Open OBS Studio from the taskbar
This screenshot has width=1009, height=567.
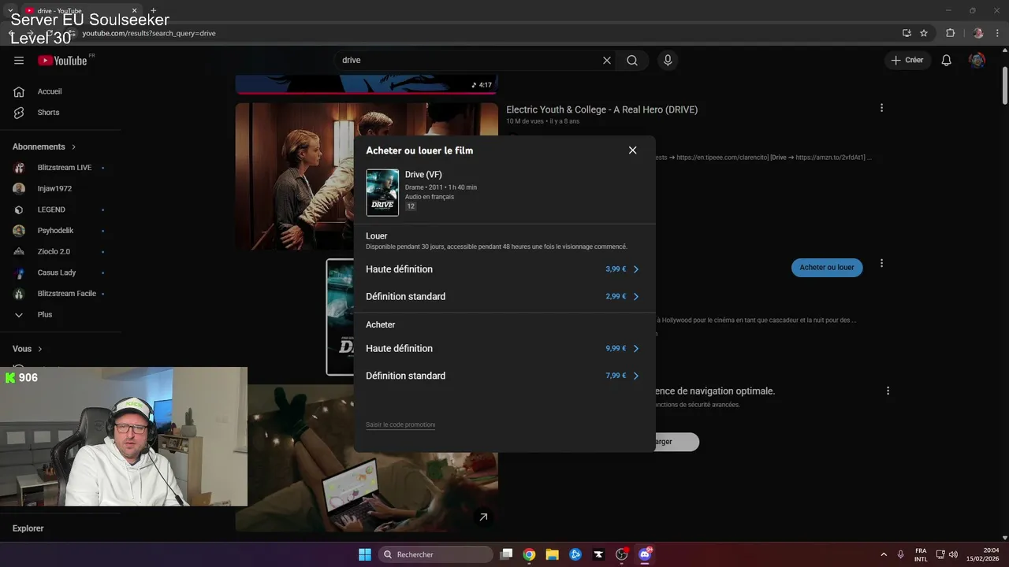(x=621, y=554)
